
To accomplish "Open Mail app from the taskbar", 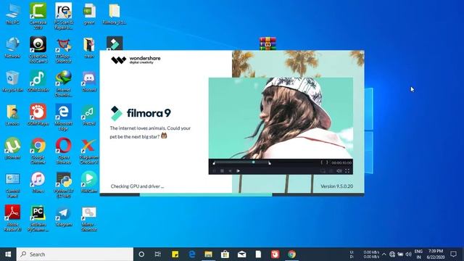I will tap(241, 254).
